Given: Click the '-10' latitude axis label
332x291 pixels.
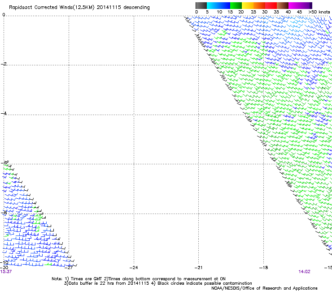Looking at the screenshot, I should 4,263.
